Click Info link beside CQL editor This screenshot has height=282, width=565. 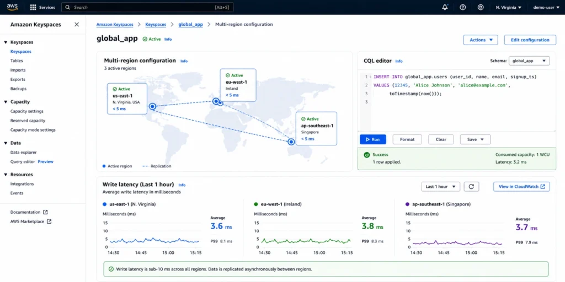pos(399,61)
